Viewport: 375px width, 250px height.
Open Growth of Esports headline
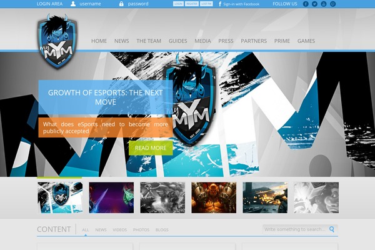click(x=106, y=97)
